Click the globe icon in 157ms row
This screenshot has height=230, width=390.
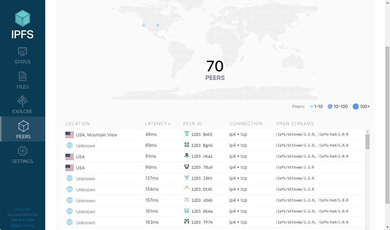coord(70,200)
